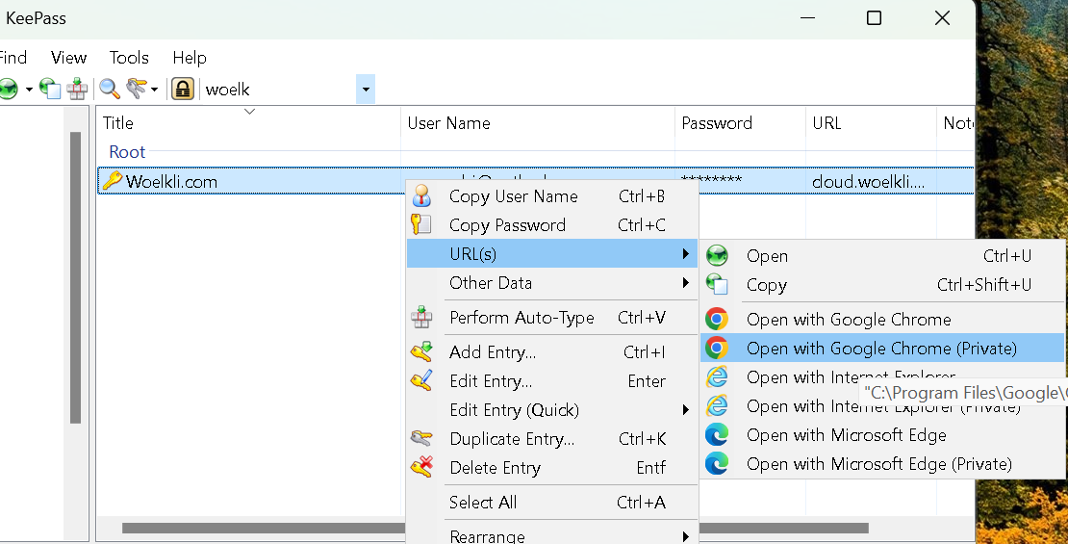The width and height of the screenshot is (1068, 544).
Task: Open the View menu
Action: tap(68, 58)
